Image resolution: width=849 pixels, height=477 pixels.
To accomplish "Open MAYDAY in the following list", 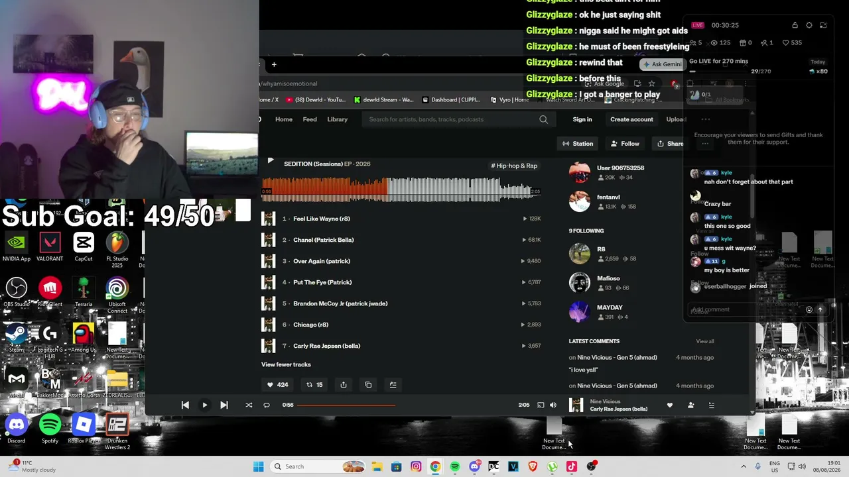I will 610,307.
